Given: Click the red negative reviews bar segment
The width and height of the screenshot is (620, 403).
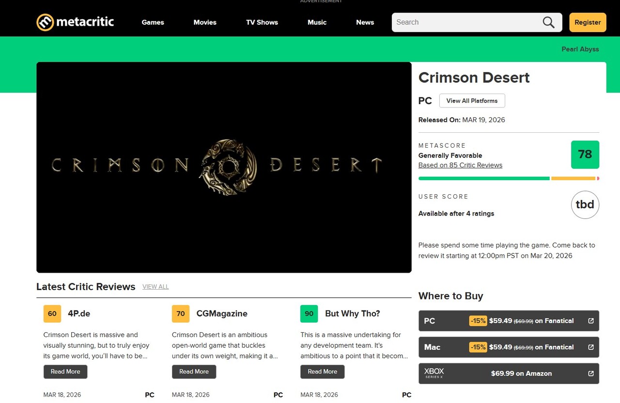Looking at the screenshot, I should 598,179.
